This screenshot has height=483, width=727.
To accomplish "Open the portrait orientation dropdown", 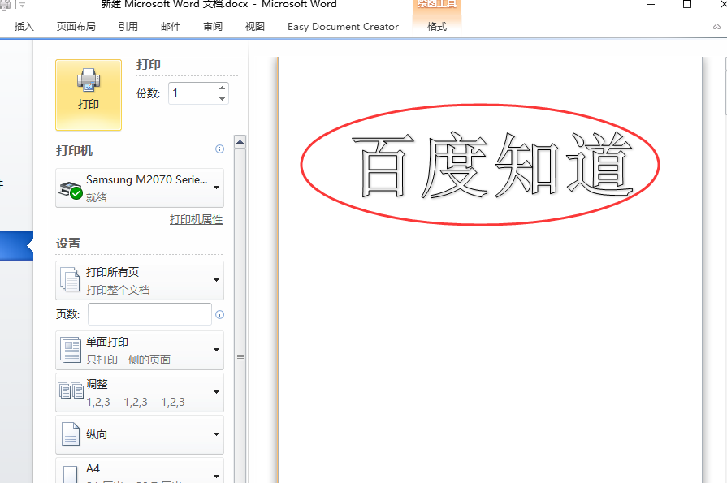I will pyautogui.click(x=140, y=435).
